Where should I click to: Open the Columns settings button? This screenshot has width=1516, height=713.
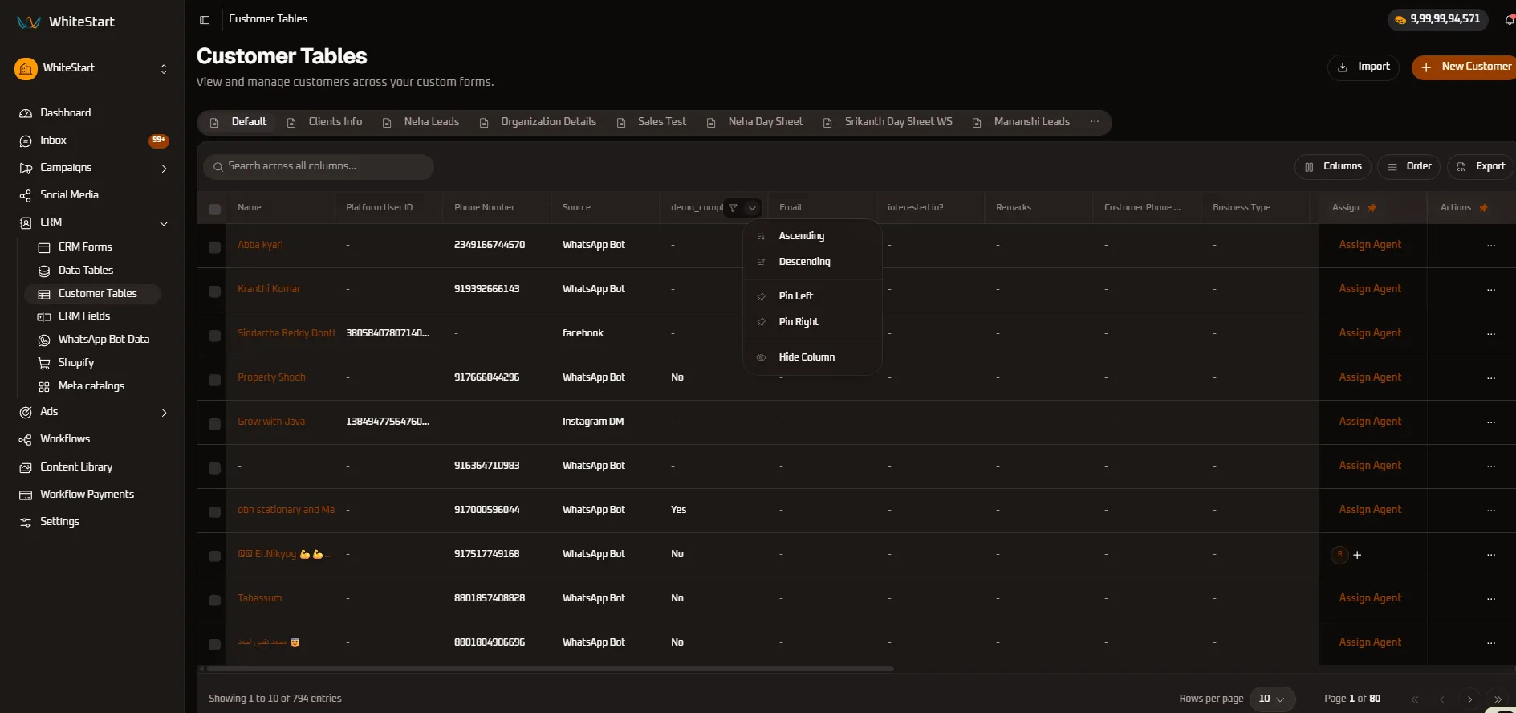pyautogui.click(x=1333, y=167)
